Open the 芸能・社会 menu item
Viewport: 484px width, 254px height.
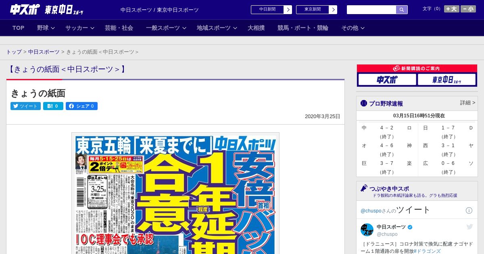[x=119, y=28]
